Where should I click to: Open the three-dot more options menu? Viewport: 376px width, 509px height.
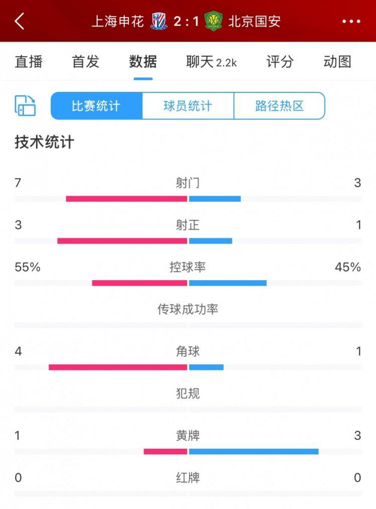coord(351,21)
